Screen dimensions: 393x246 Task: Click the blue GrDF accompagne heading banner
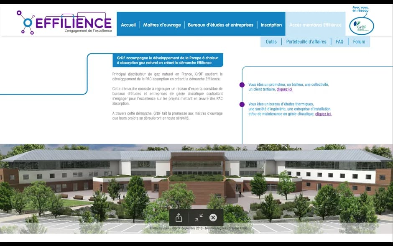[x=168, y=60]
